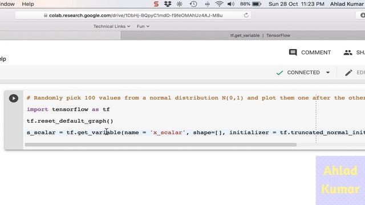The width and height of the screenshot is (365, 205).
Task: Open the volume speaker icon
Action: pyautogui.click(x=230, y=4)
